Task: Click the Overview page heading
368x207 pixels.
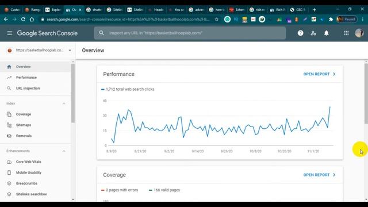Action: pyautogui.click(x=93, y=51)
